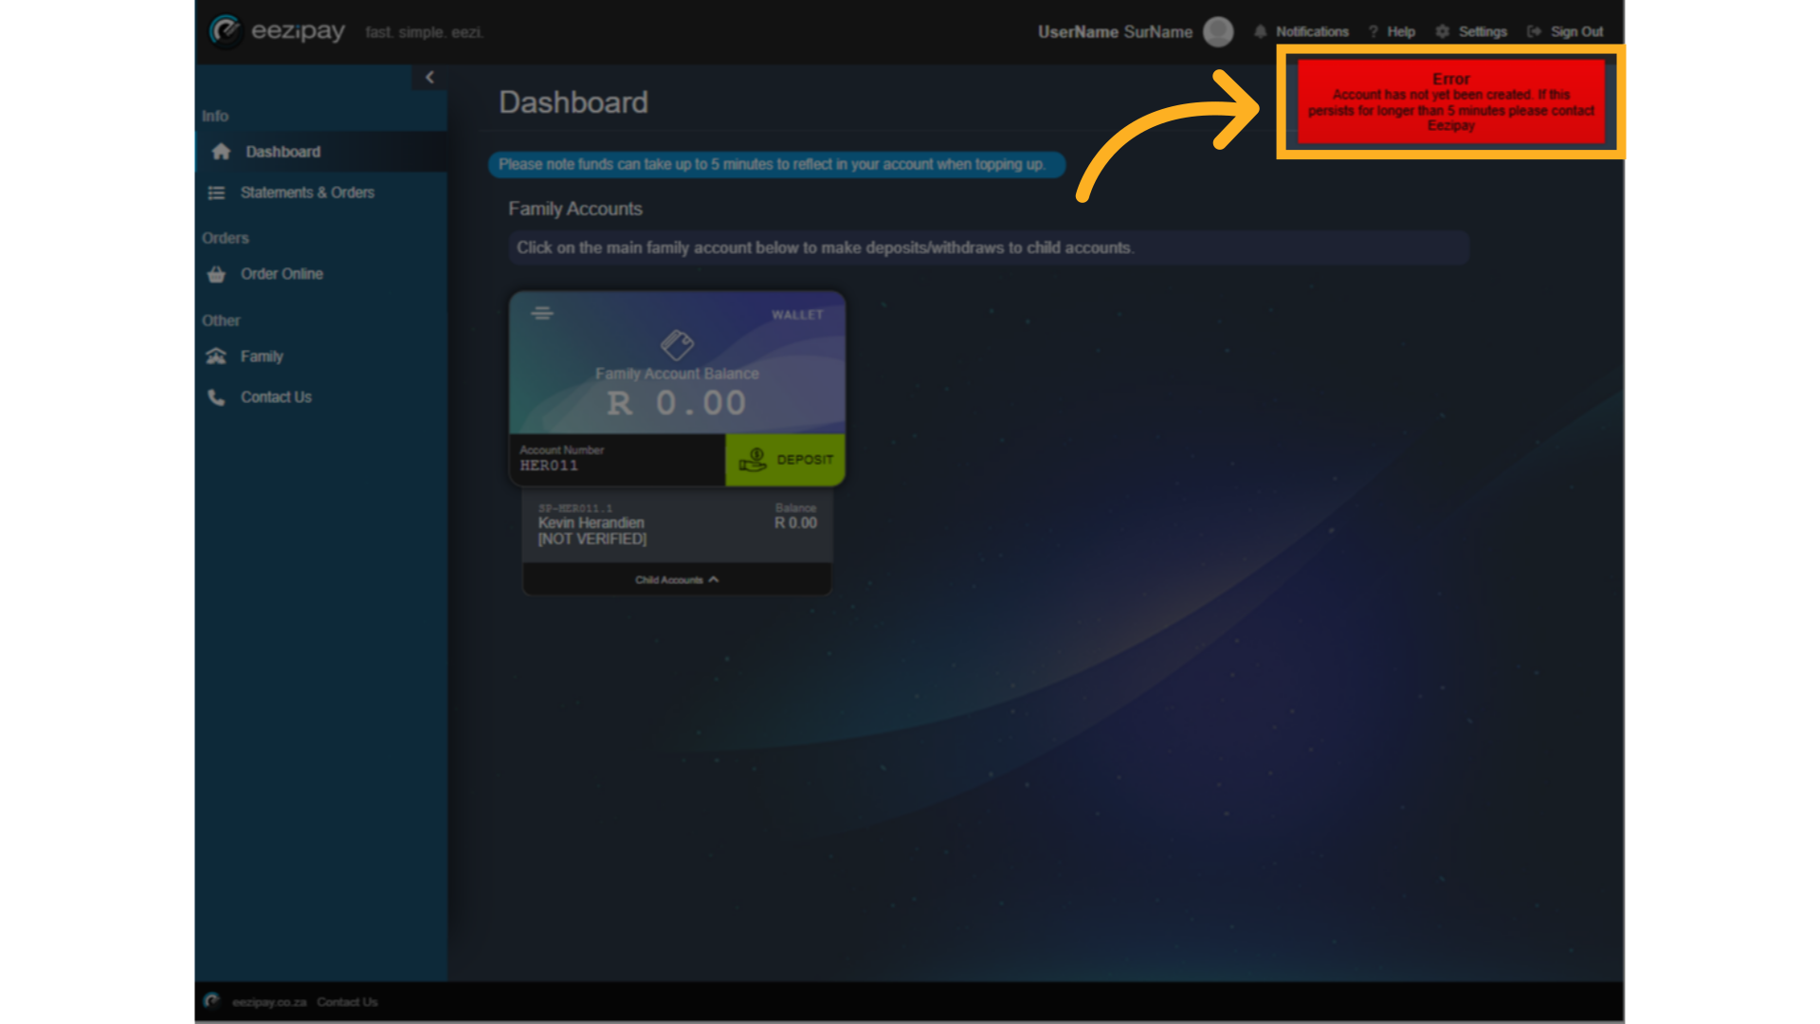Open Statements & Orders
Screen dimensions: 1820x1024
click(x=307, y=192)
